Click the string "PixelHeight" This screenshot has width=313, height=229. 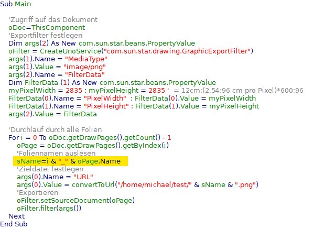[106, 106]
